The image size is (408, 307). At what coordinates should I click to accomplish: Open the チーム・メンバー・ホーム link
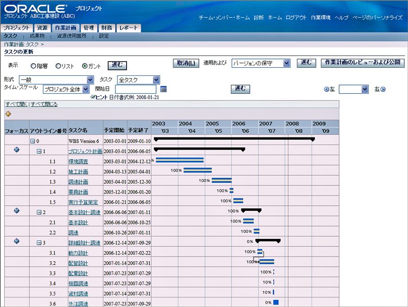tap(224, 18)
